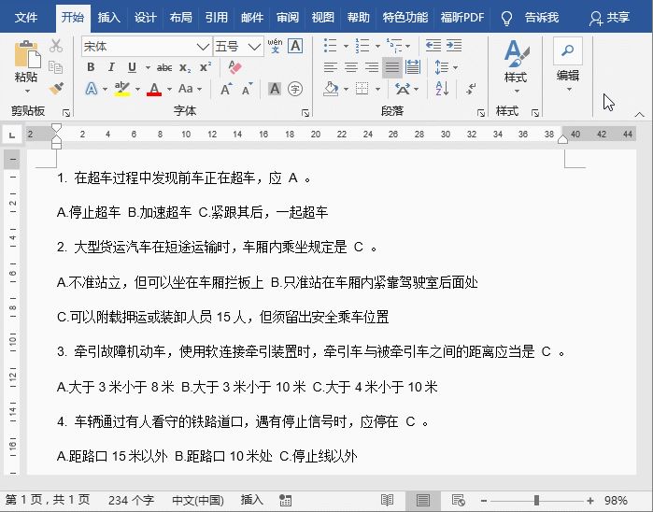The image size is (653, 512).
Task: Open the Paragraph dialog launcher
Action: [480, 112]
